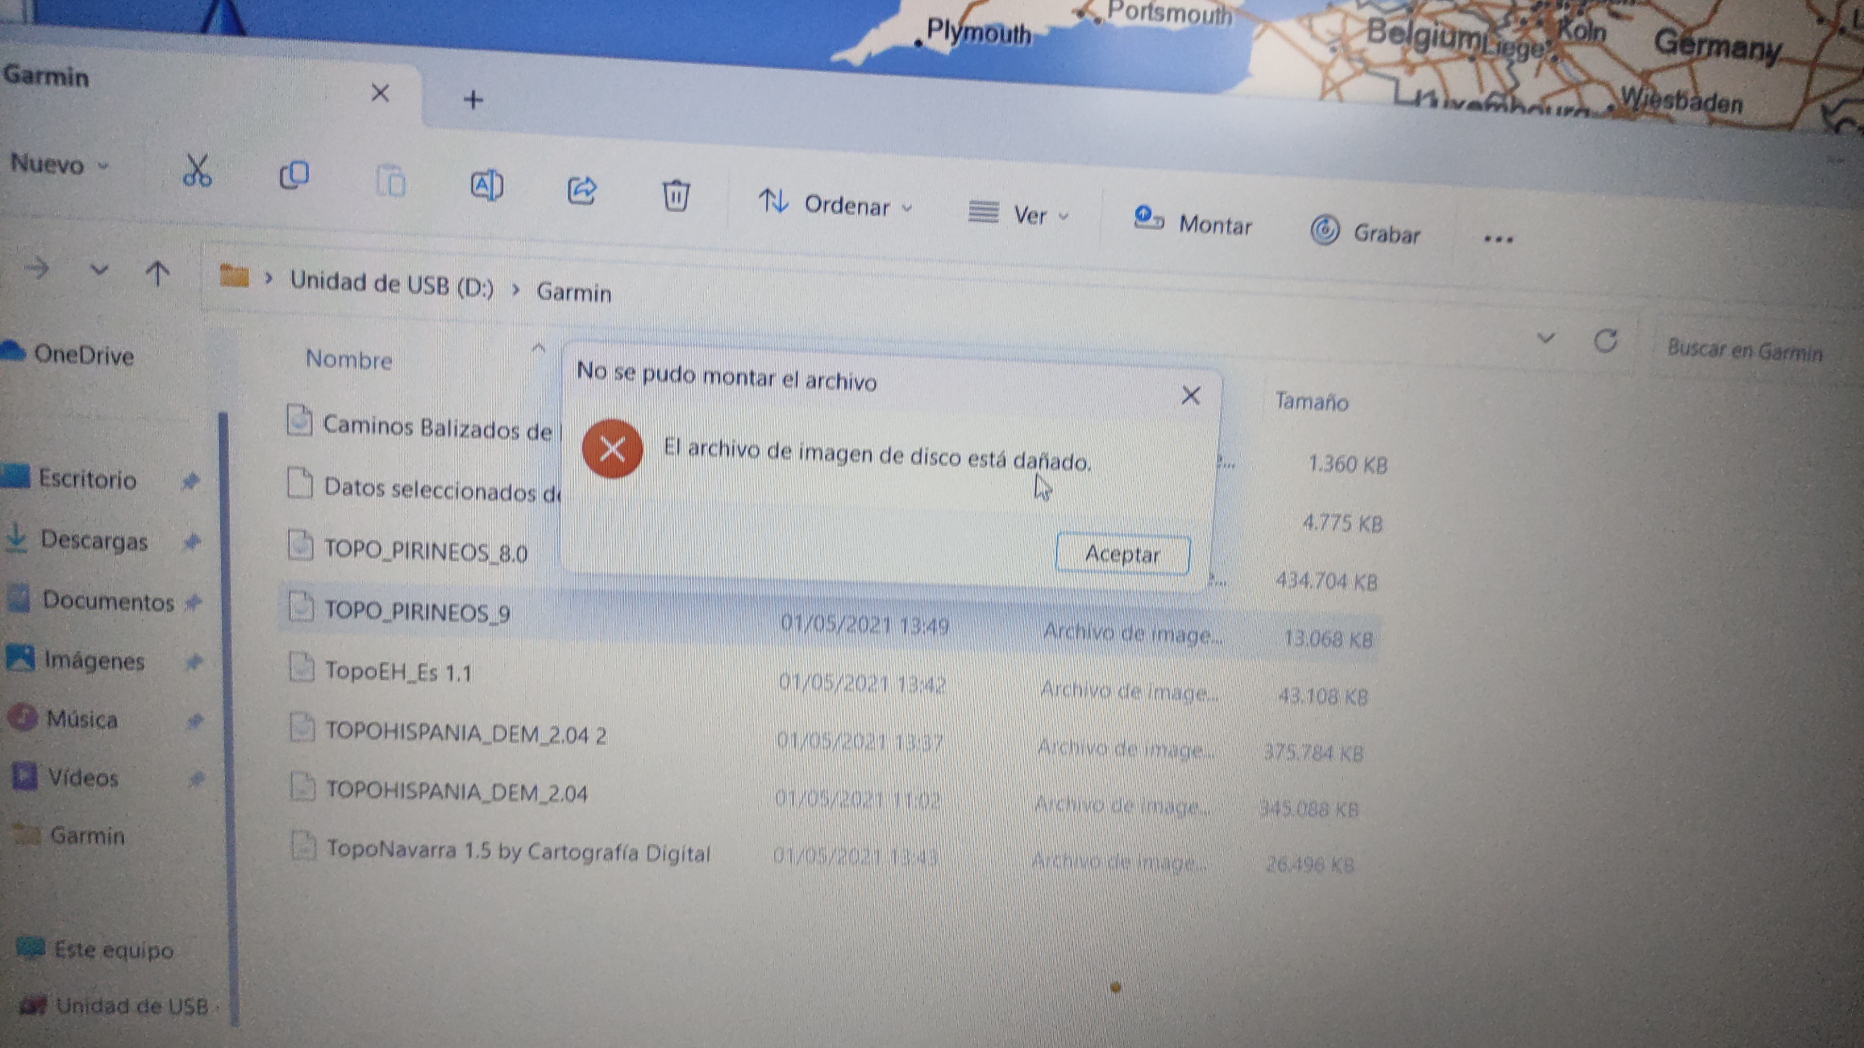Image resolution: width=1864 pixels, height=1048 pixels.
Task: Click the Cut scissors icon in toolbar
Action: click(x=197, y=171)
